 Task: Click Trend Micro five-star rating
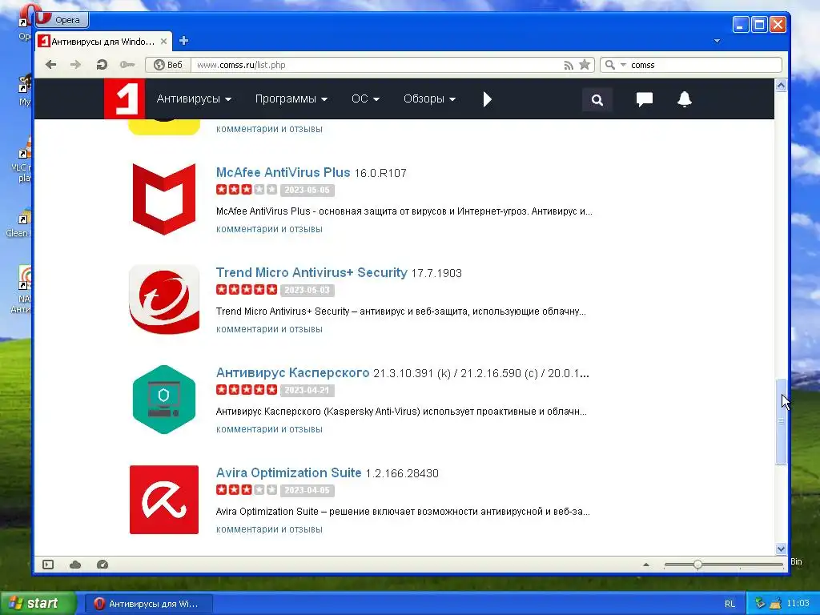point(247,289)
